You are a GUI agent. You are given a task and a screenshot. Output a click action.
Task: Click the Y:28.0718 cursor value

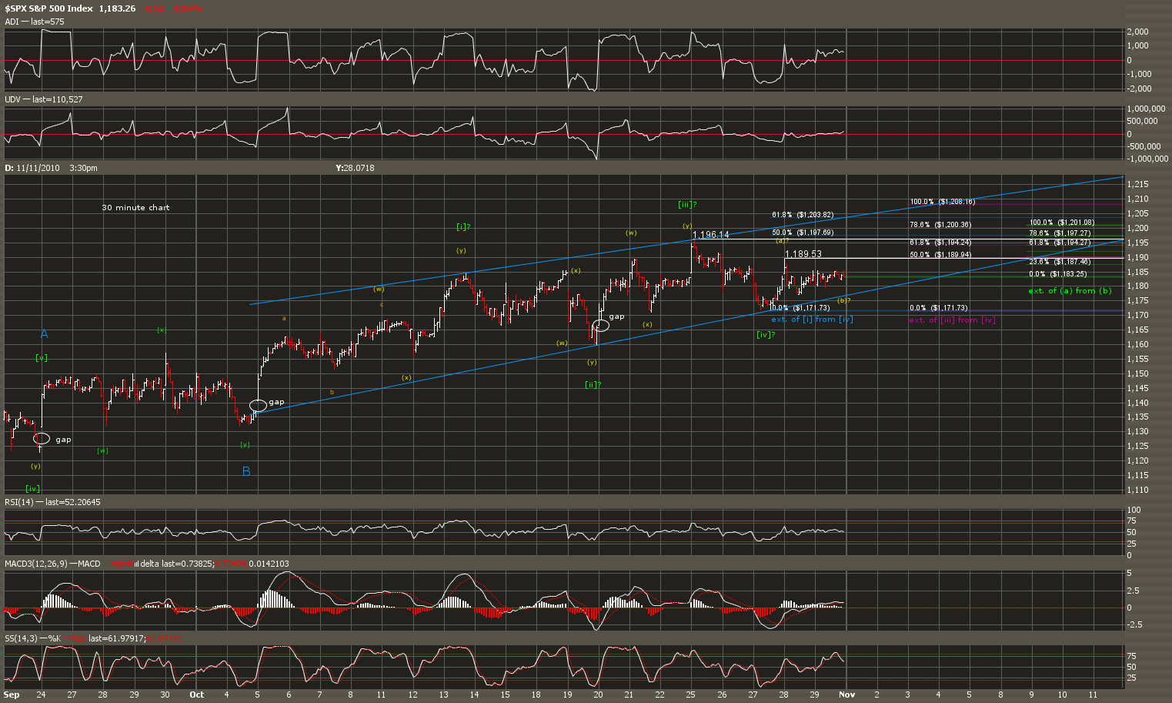(355, 168)
